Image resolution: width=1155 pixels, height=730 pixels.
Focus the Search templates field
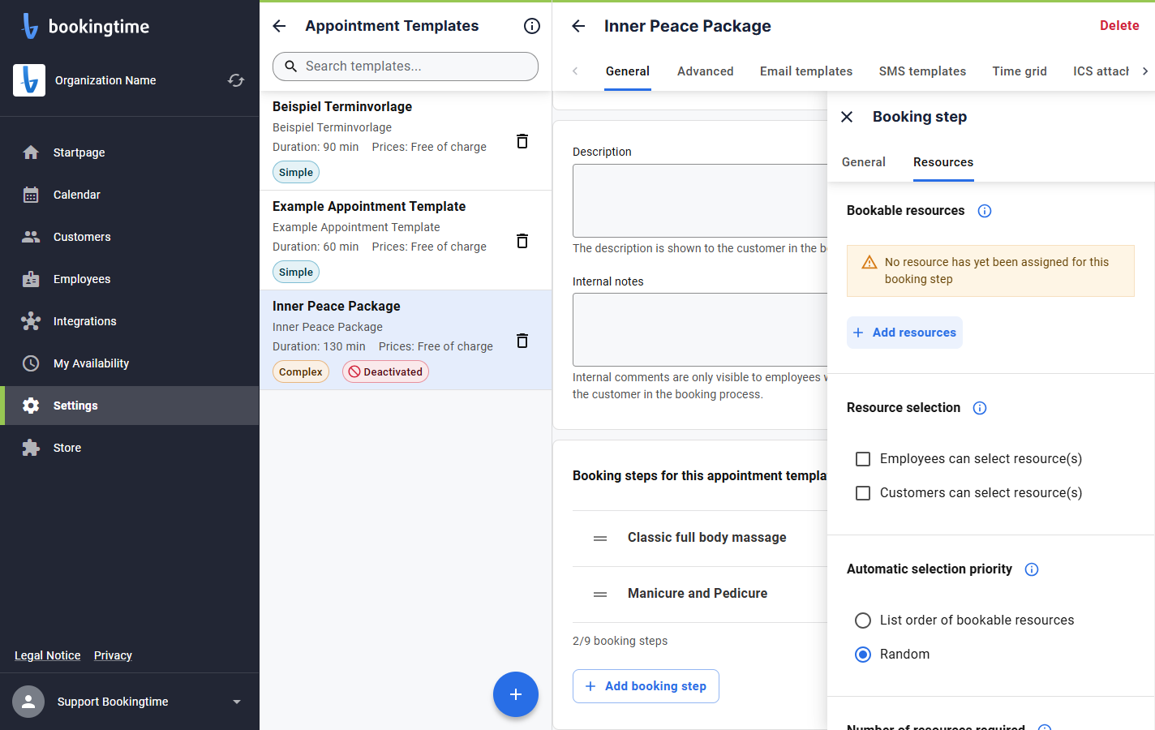[x=406, y=67]
